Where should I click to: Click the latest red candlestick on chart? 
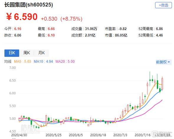[162, 84]
